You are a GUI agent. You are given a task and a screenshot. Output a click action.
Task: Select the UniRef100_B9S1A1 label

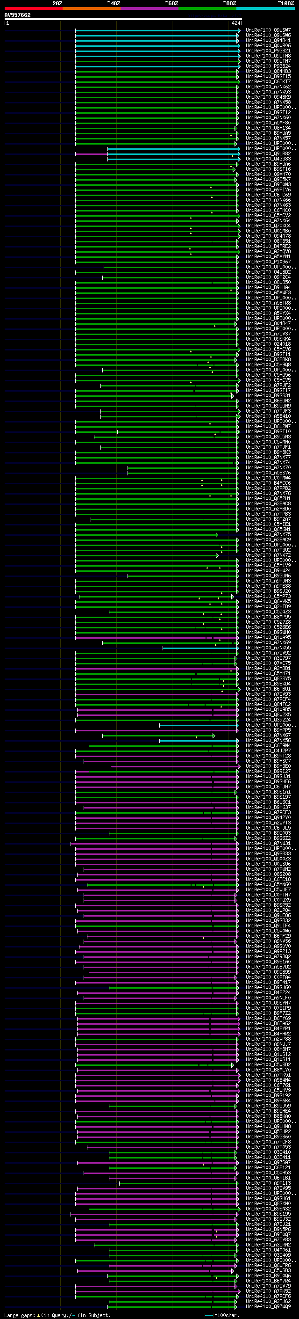pyautogui.click(x=268, y=792)
